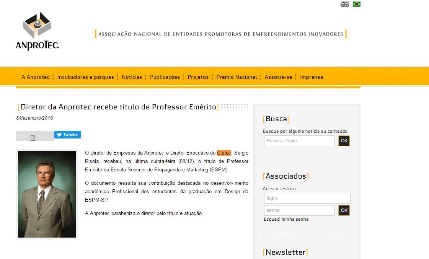Image resolution: width=429 pixels, height=259 pixels.
Task: Click the Acesso restrito label
Action: coord(279,189)
